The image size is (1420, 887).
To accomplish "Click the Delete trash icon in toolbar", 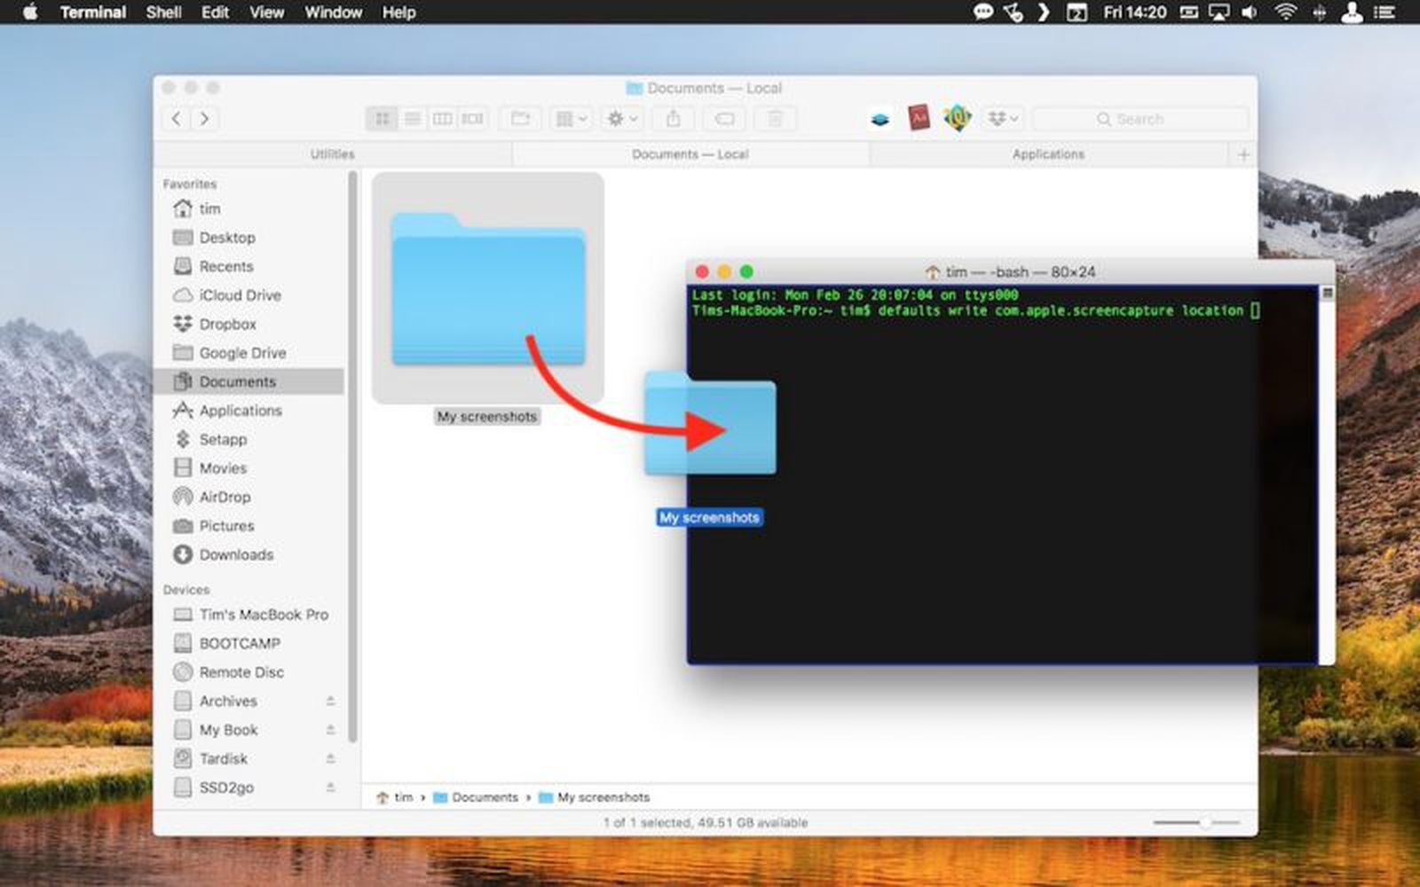I will [773, 118].
